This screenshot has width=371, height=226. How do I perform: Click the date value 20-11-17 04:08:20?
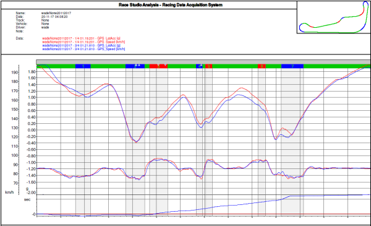(x=54, y=17)
